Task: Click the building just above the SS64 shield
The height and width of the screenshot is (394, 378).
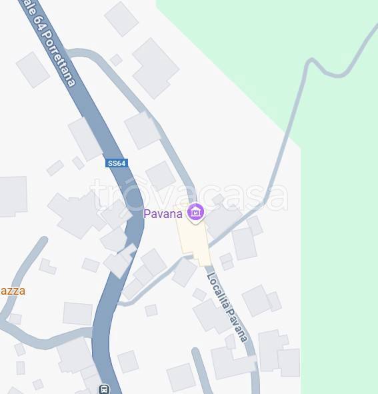Action: 85,139
